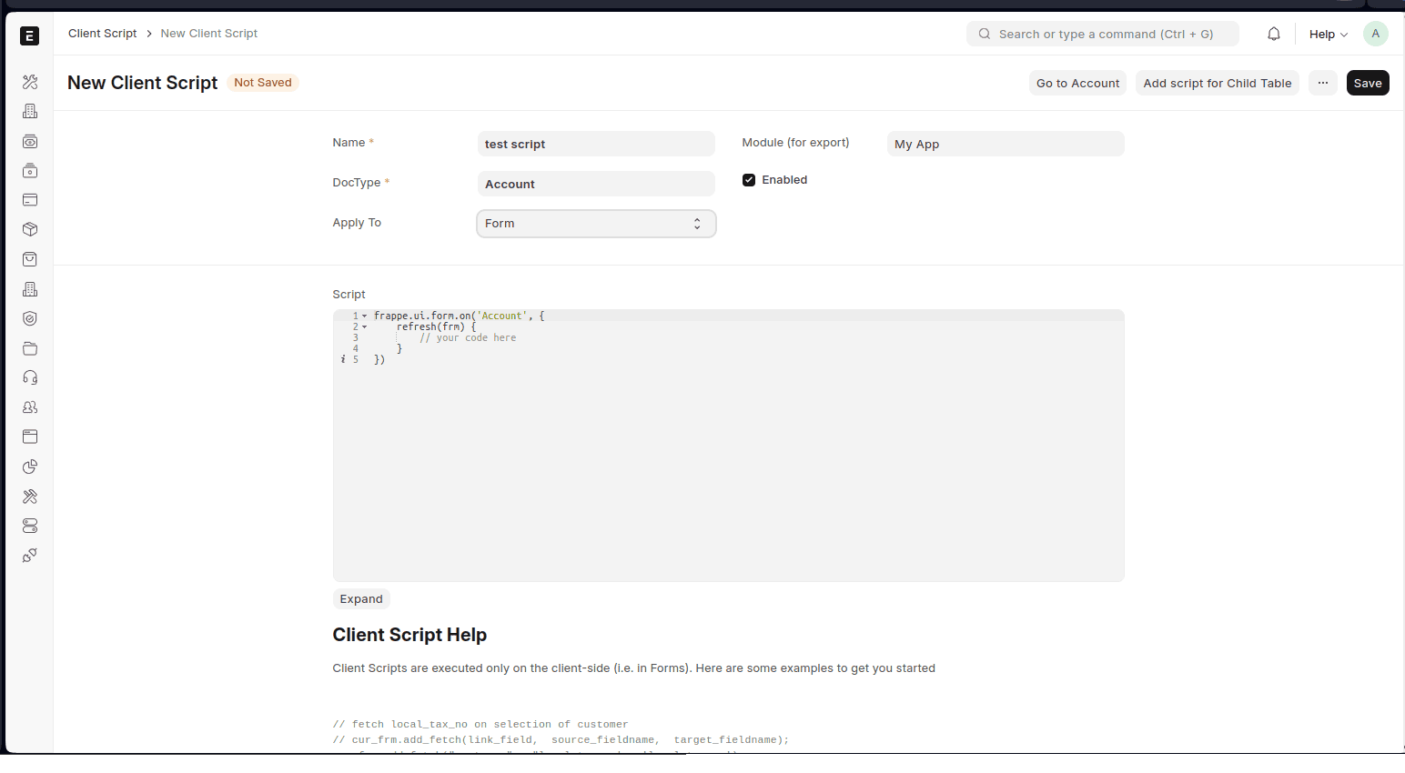Screen dimensions: 1405x773
Task: Focus the Name field 'test script'
Action: pyautogui.click(x=596, y=144)
